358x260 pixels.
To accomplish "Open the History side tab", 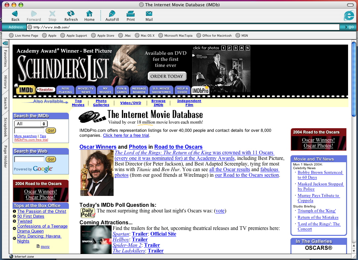I will (5, 82).
